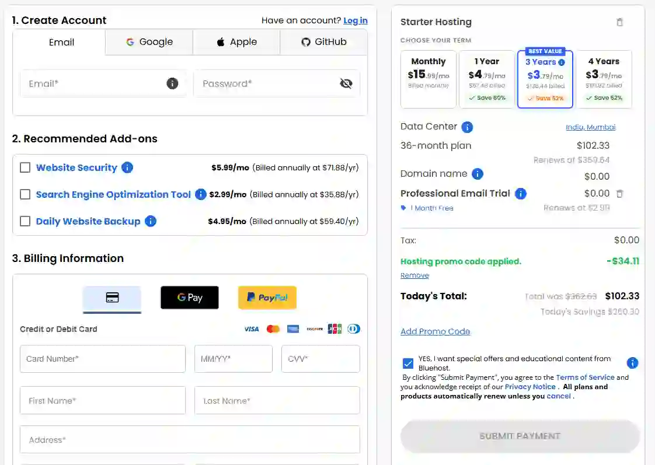The width and height of the screenshot is (655, 465).
Task: Click the cancel link in renewal notice
Action: click(559, 396)
